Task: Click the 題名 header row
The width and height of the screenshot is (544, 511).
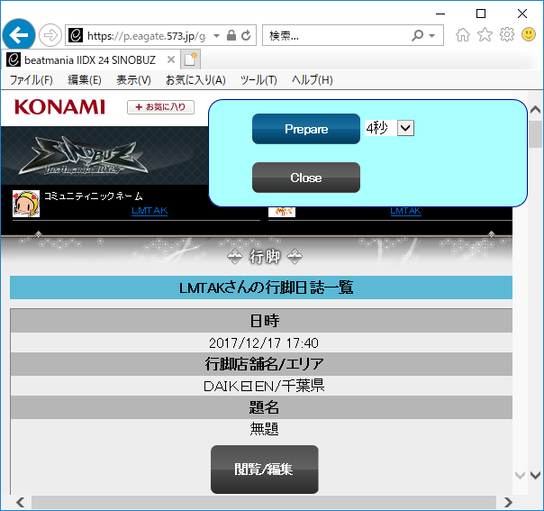Action: point(261,407)
